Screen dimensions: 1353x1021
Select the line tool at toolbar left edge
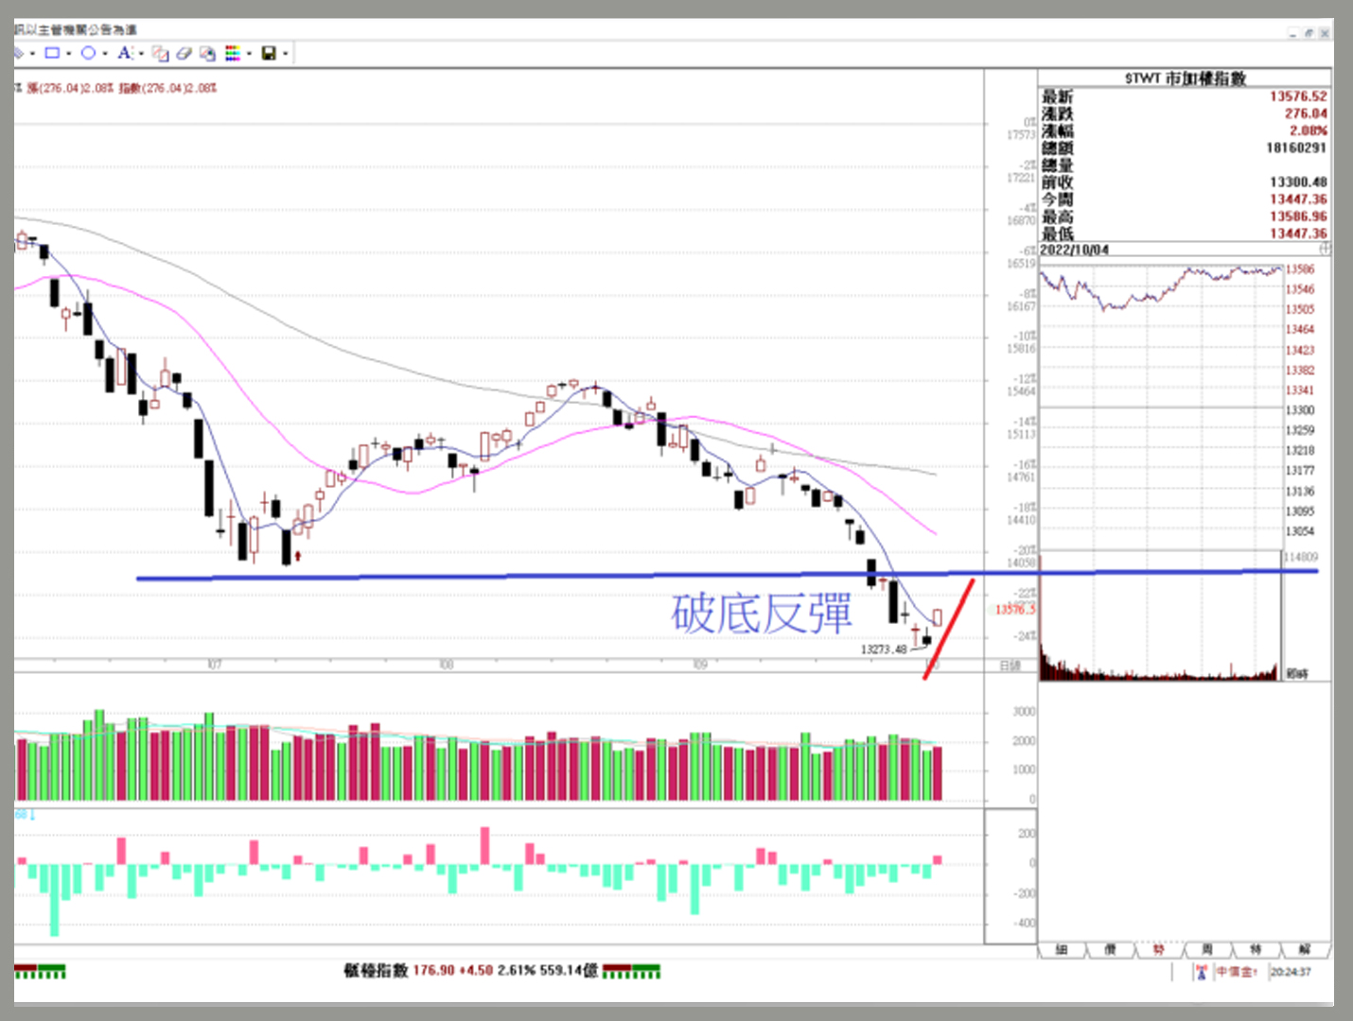pos(19,54)
